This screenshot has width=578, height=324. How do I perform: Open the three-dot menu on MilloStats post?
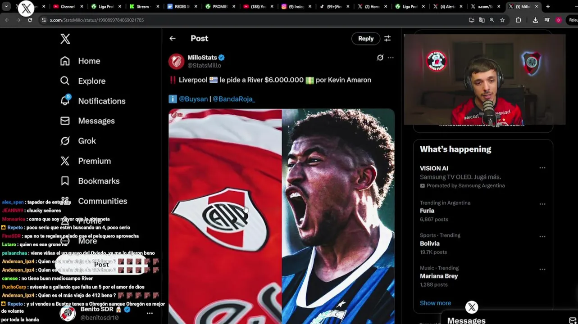pyautogui.click(x=391, y=58)
